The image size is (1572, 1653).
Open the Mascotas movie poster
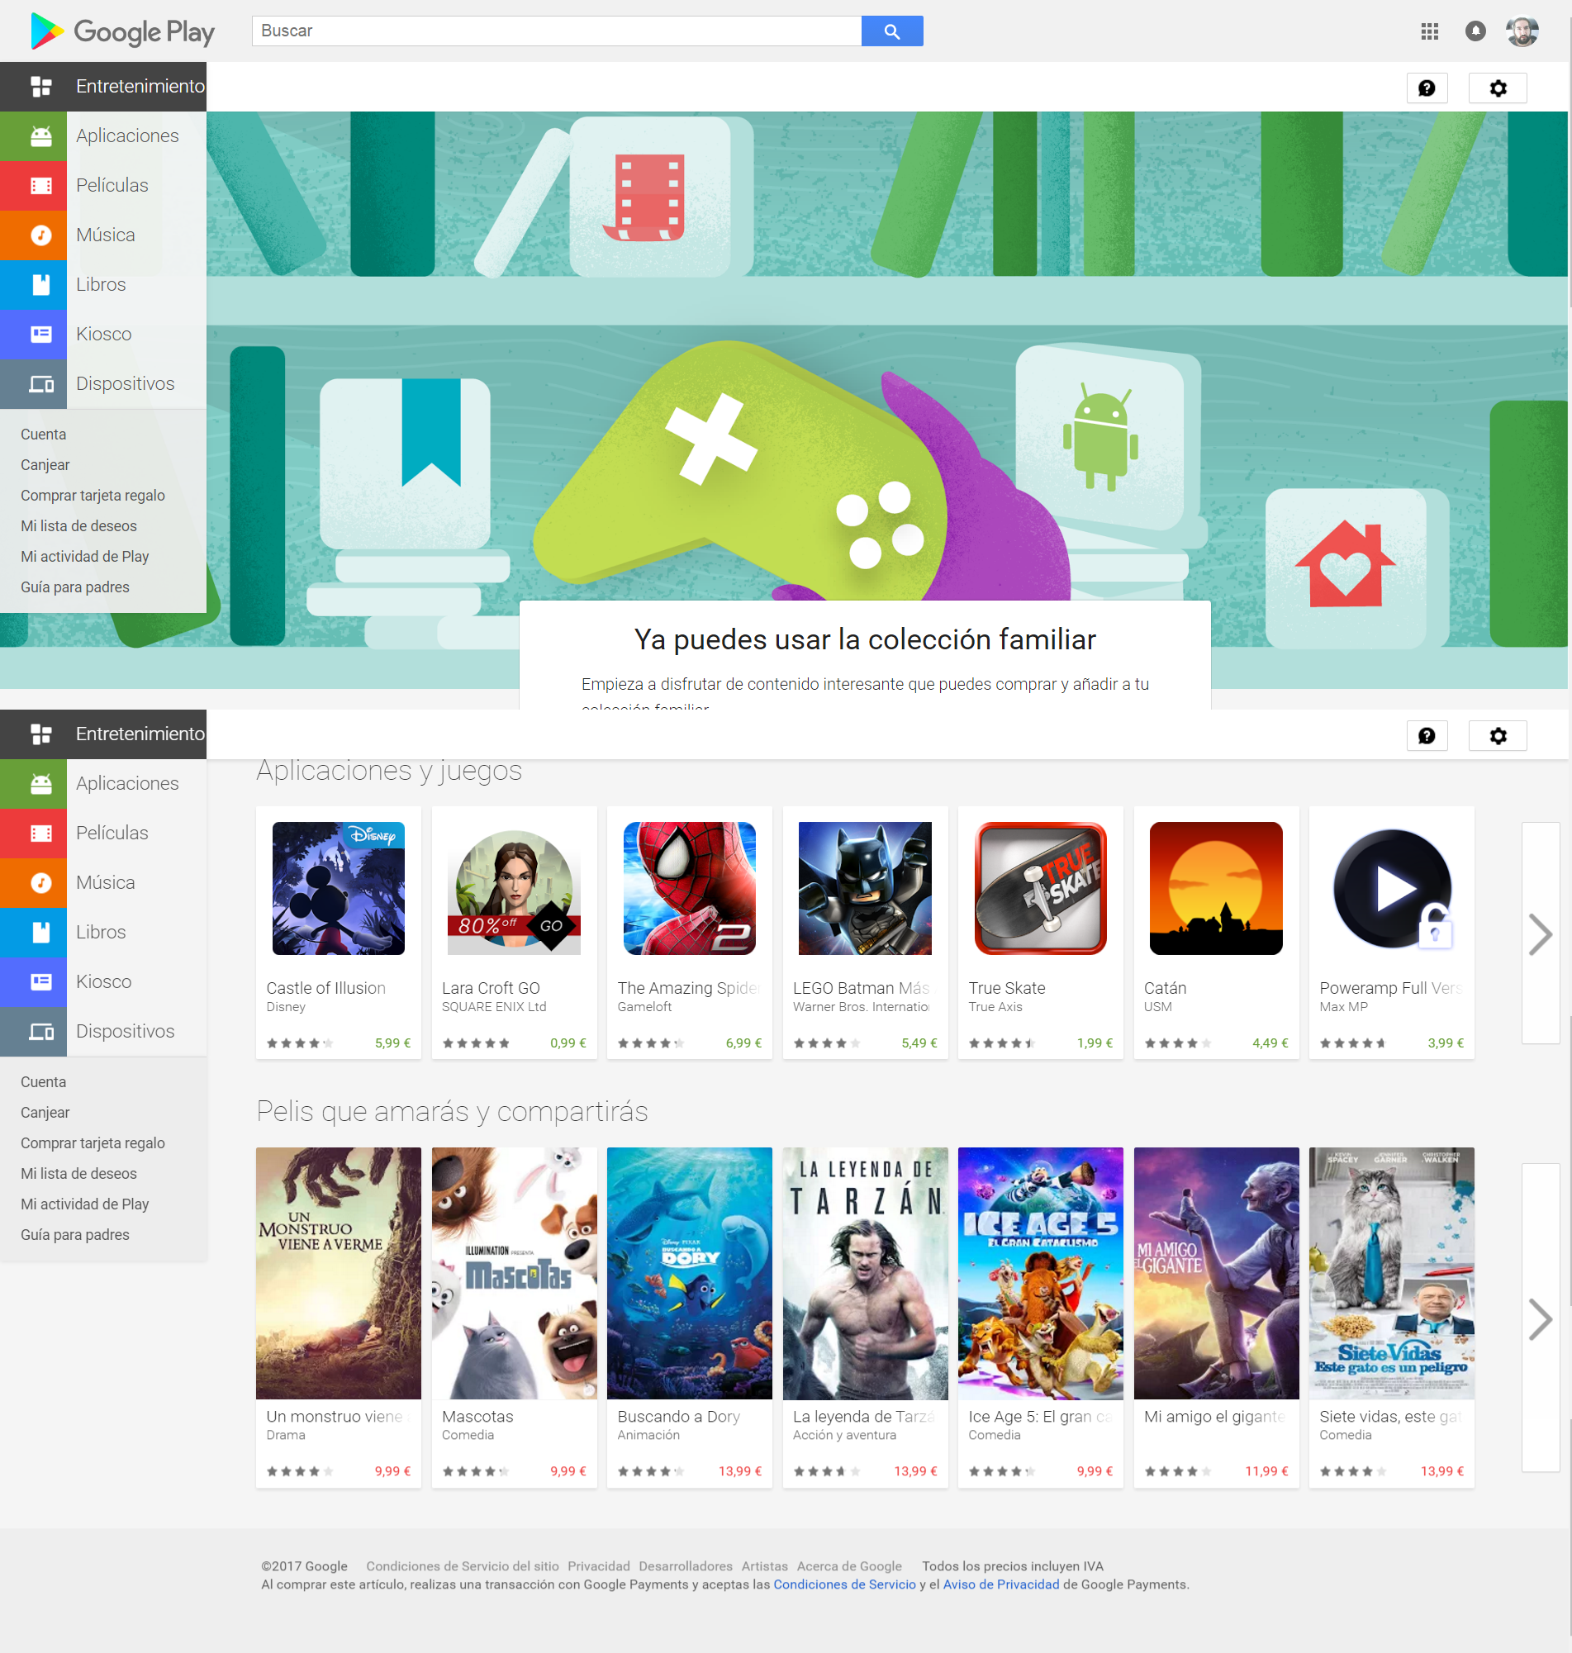[515, 1274]
